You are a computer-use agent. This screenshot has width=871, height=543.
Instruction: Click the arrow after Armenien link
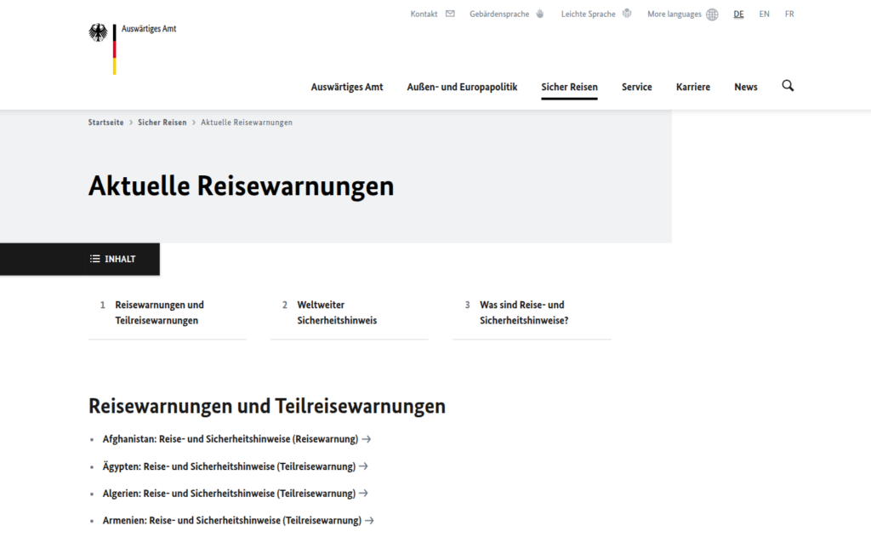(369, 520)
